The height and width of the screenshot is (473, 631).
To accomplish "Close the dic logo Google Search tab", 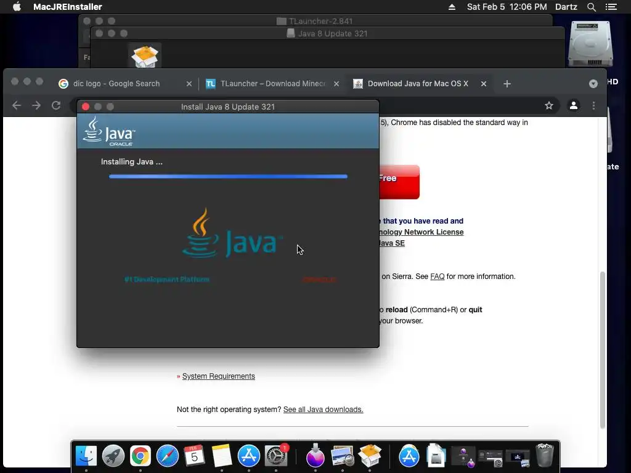I will tap(189, 84).
